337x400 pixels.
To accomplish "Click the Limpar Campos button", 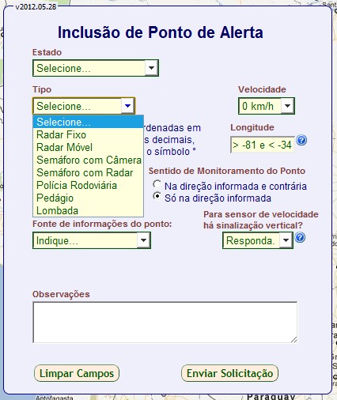I will 77,373.
